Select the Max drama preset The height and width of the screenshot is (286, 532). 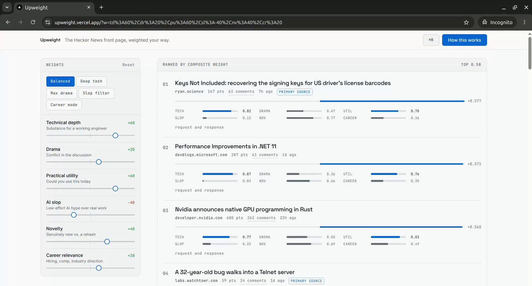[x=61, y=93]
